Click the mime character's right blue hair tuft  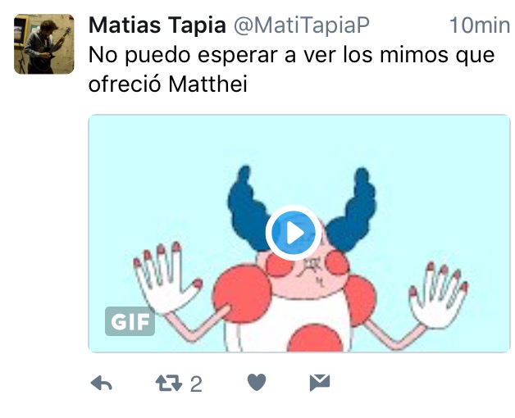[x=352, y=210]
